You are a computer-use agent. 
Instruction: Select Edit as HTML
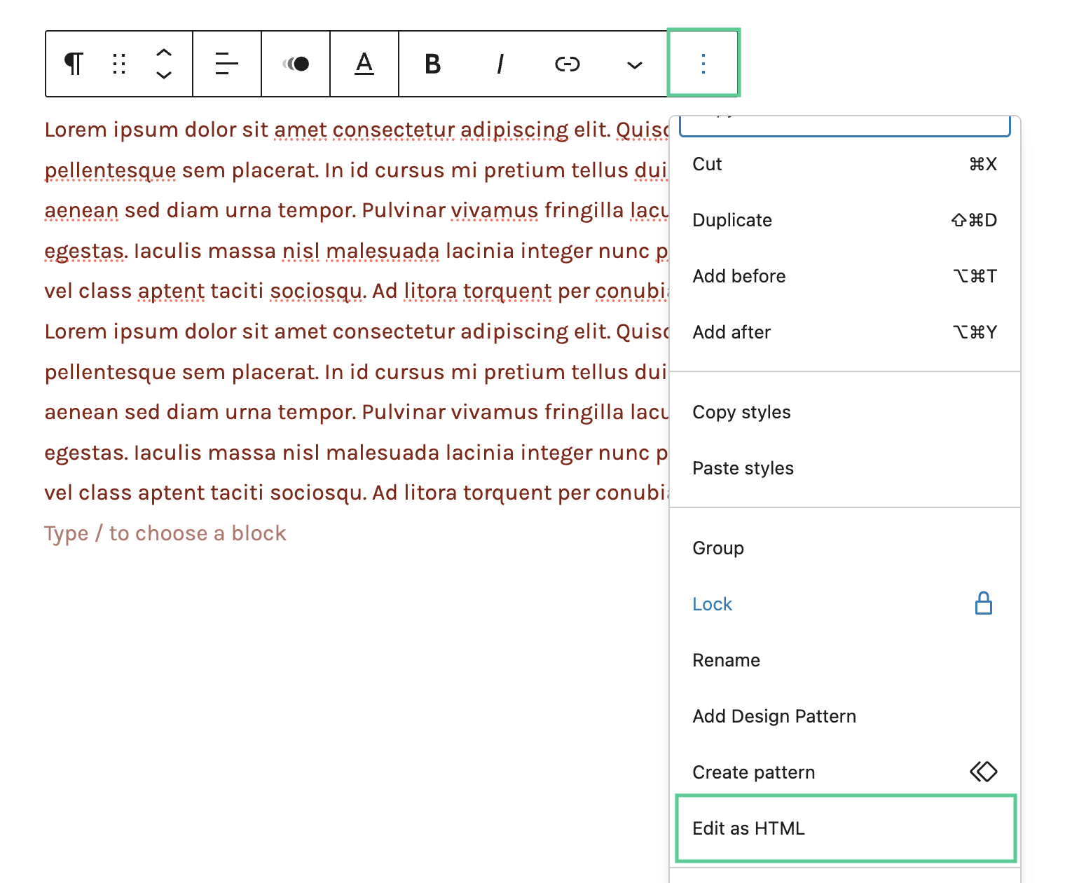click(x=845, y=828)
